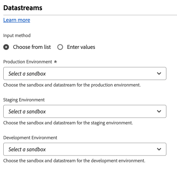177x171 pixels.
Task: Click the Development Environment label
Action: tap(30, 138)
